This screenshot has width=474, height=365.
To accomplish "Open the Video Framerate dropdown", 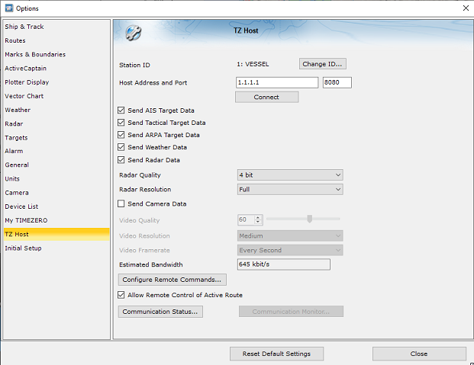I will point(290,250).
